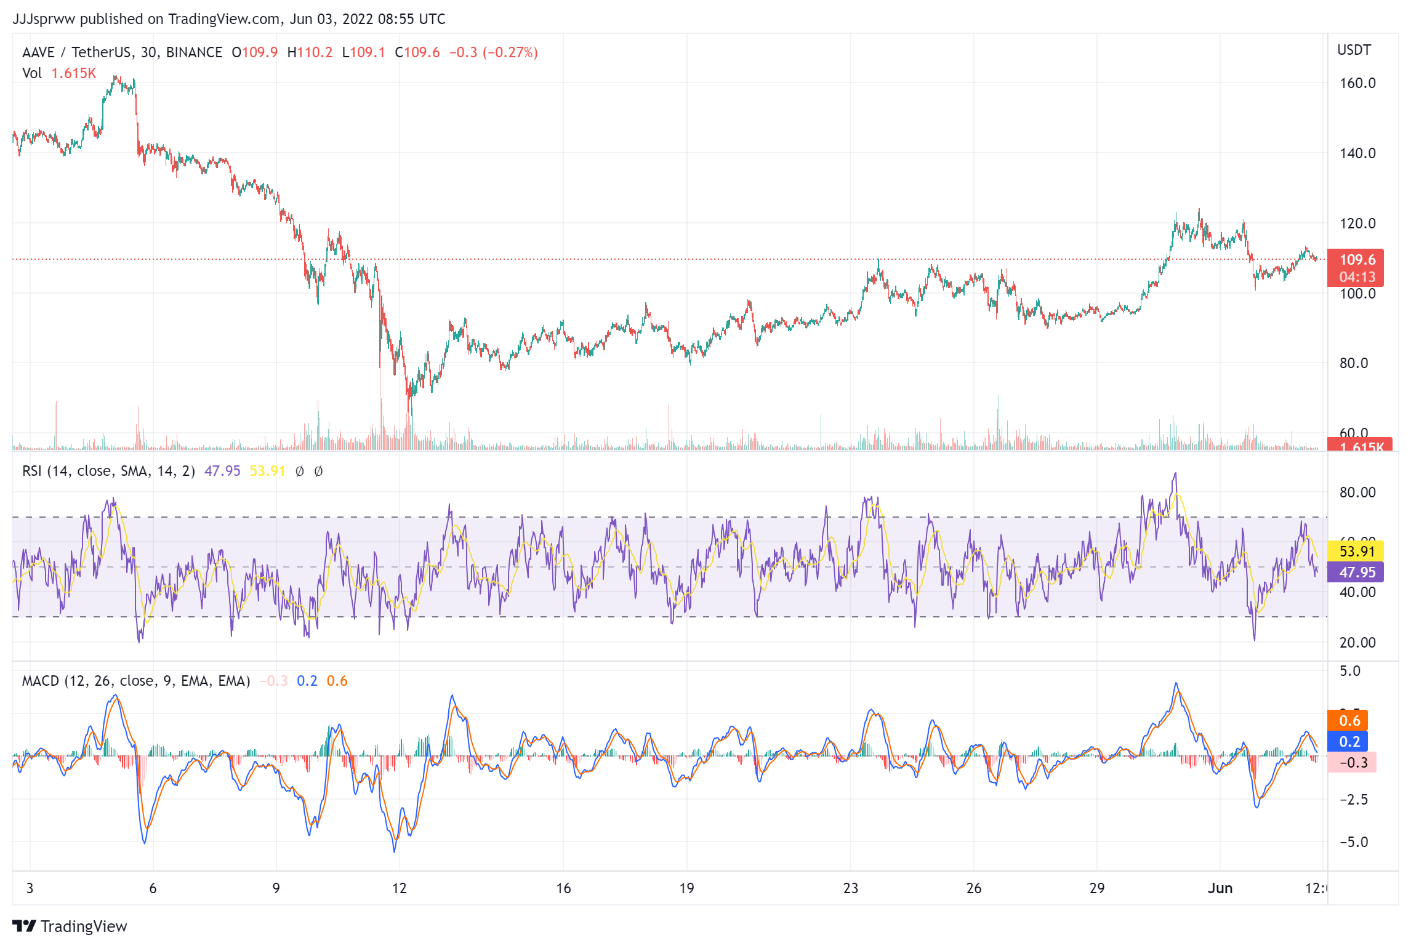The image size is (1411, 948).
Task: Click the RSI 20.00 axis label
Action: click(x=1357, y=643)
